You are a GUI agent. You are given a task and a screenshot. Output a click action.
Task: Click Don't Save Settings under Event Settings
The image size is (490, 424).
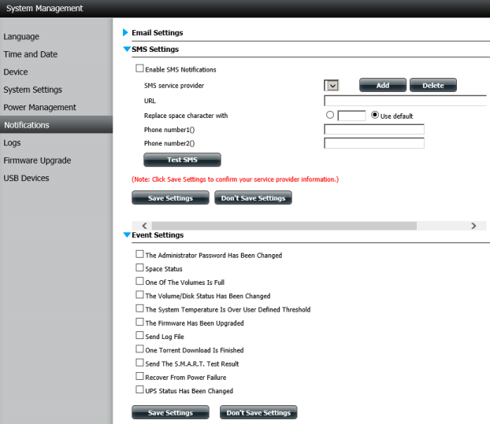(258, 412)
